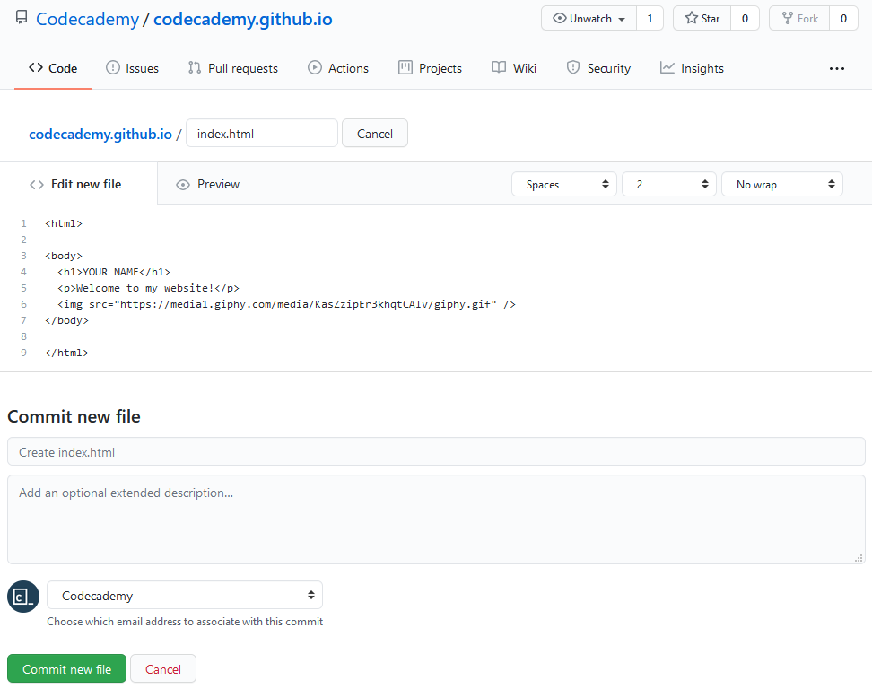Open the Codecademy owner link
The image size is (872, 689).
pyautogui.click(x=87, y=19)
